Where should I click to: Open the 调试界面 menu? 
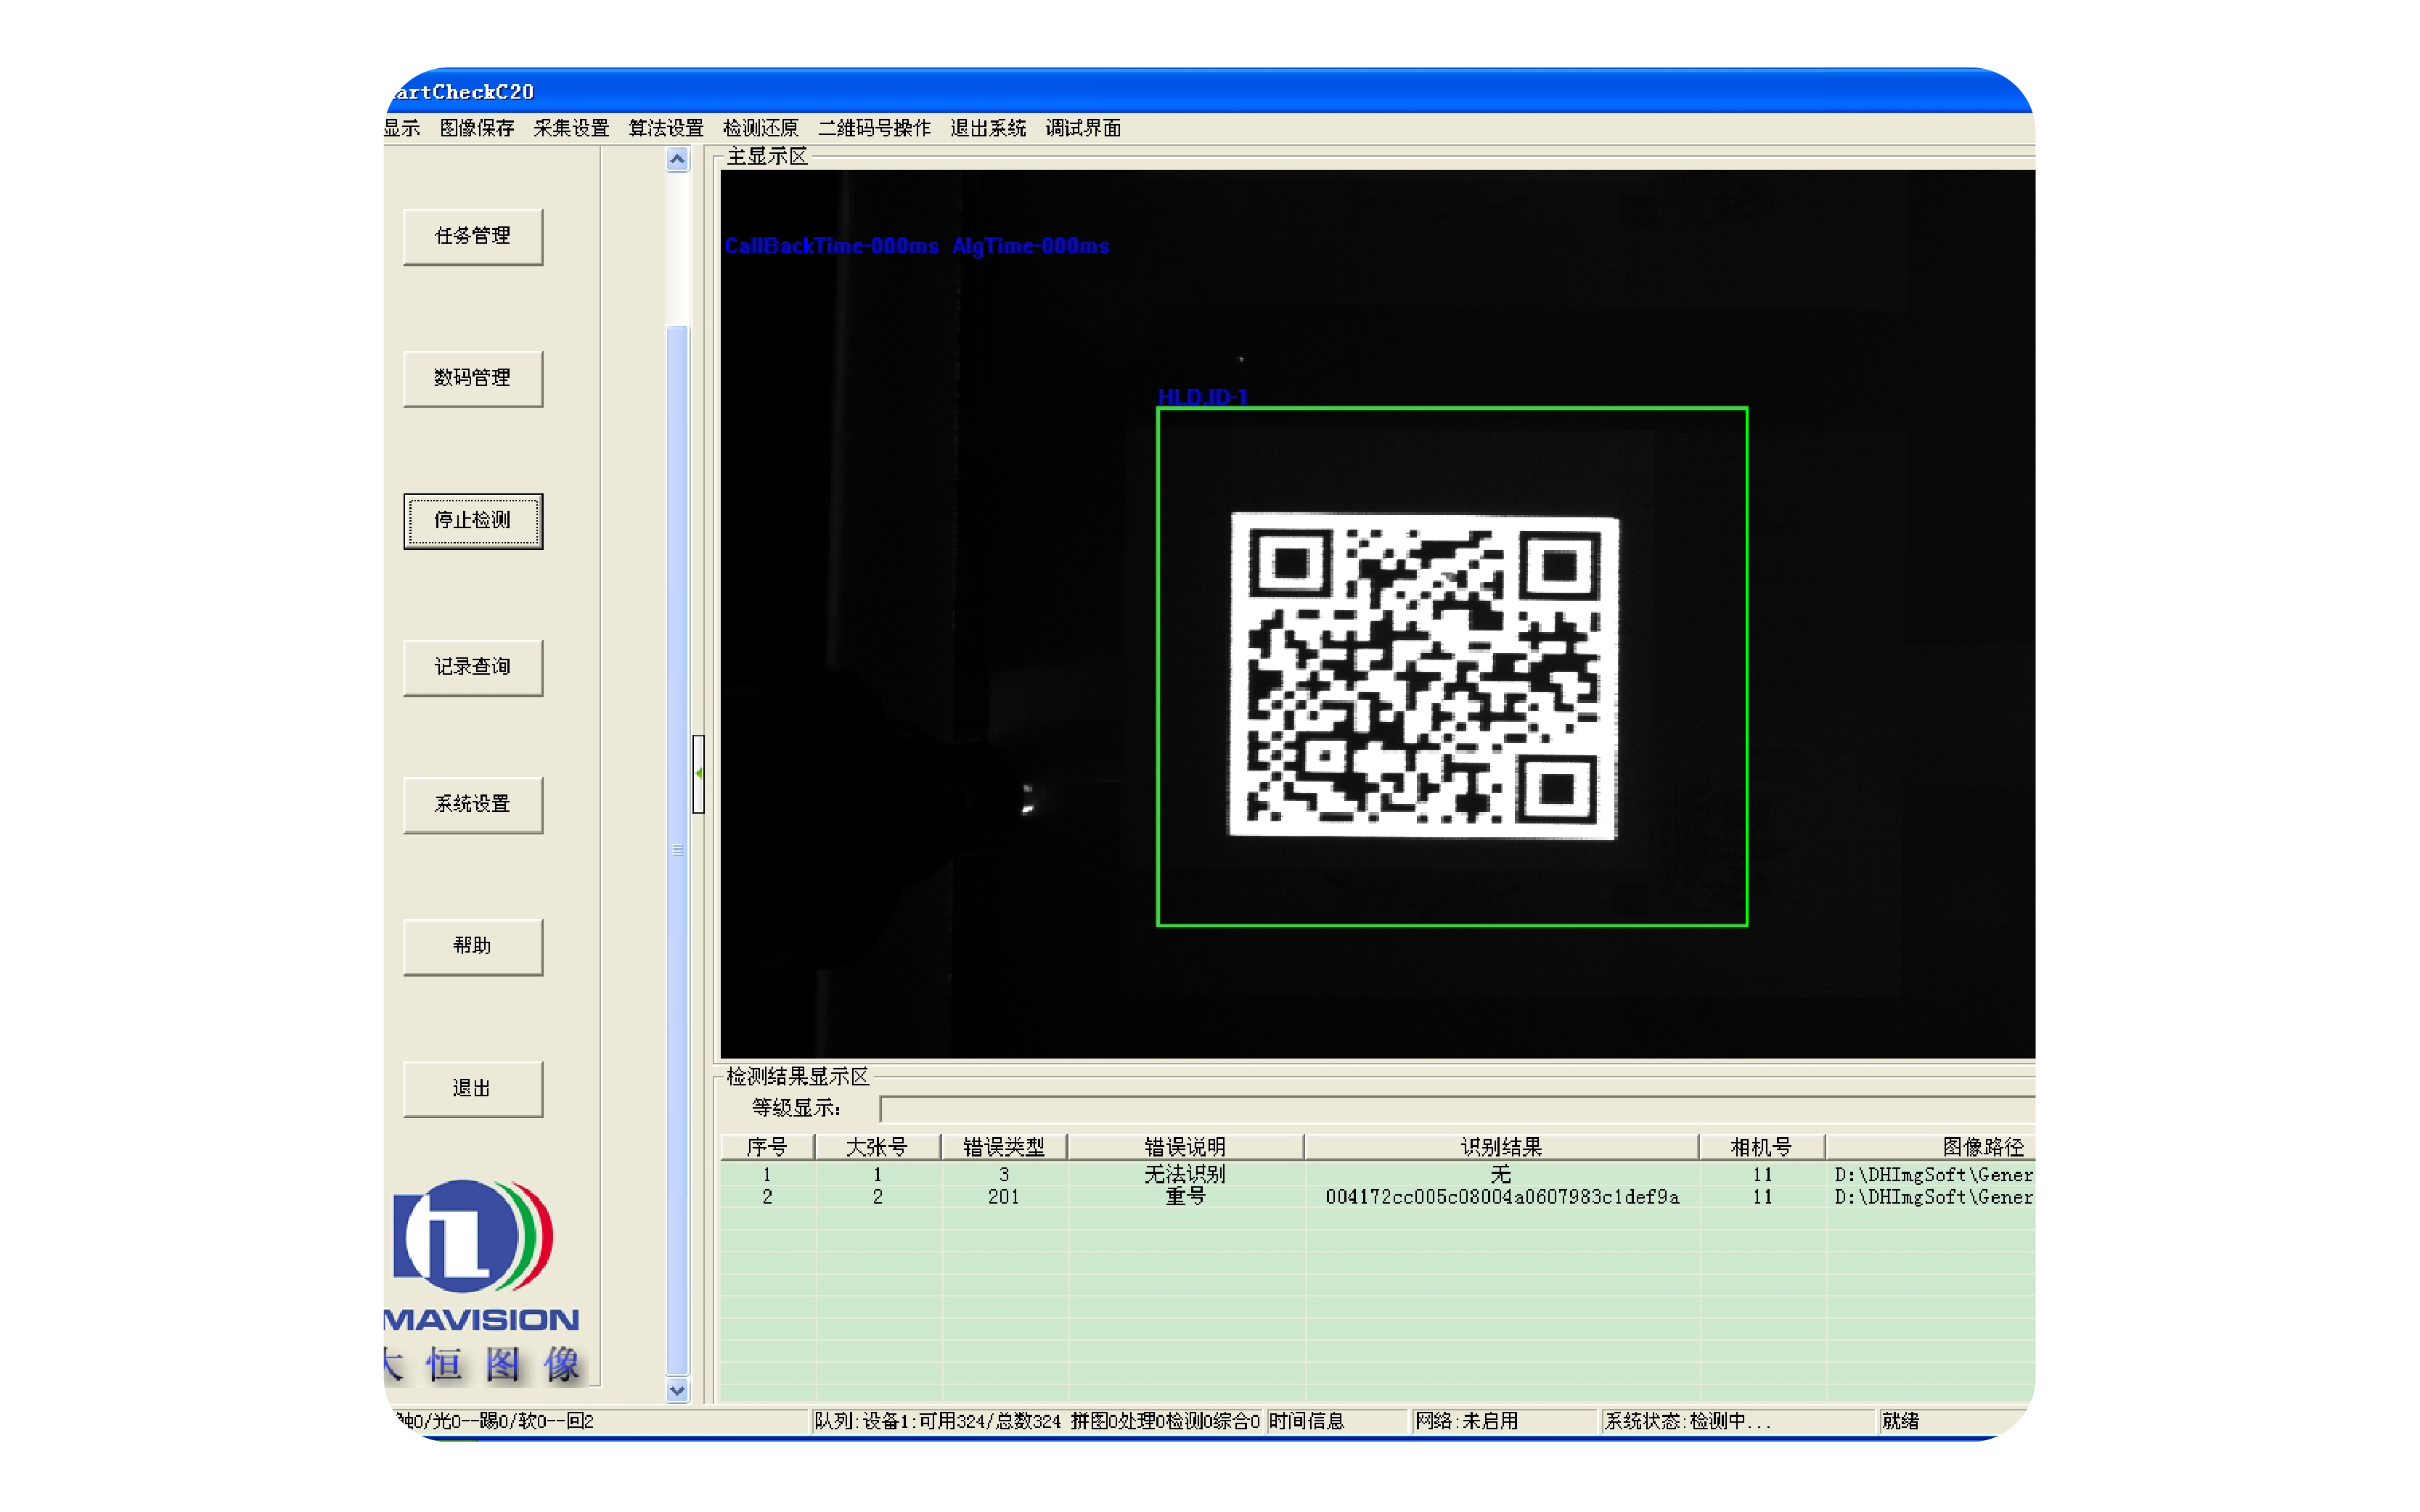[1082, 128]
